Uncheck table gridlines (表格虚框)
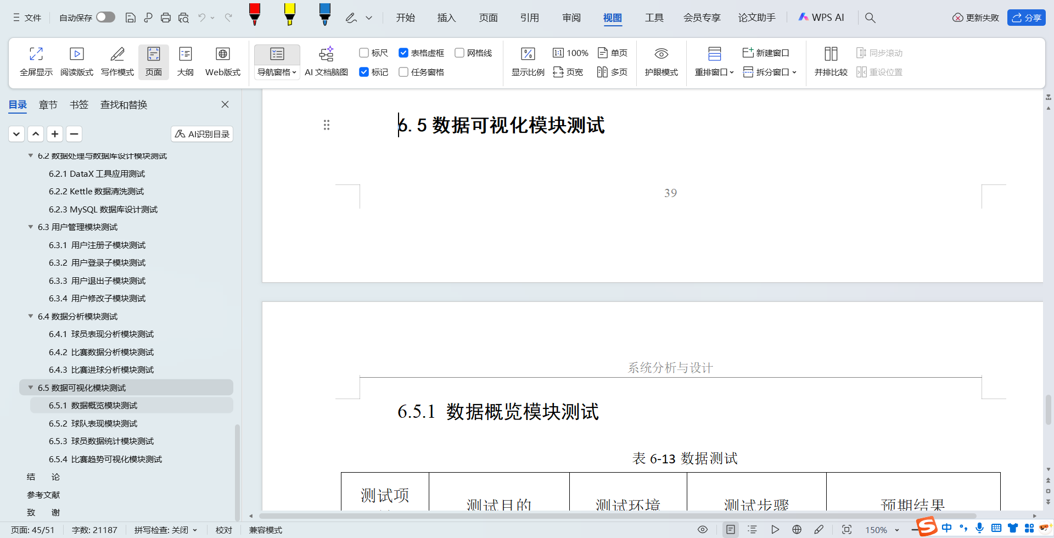This screenshot has width=1054, height=538. click(403, 53)
